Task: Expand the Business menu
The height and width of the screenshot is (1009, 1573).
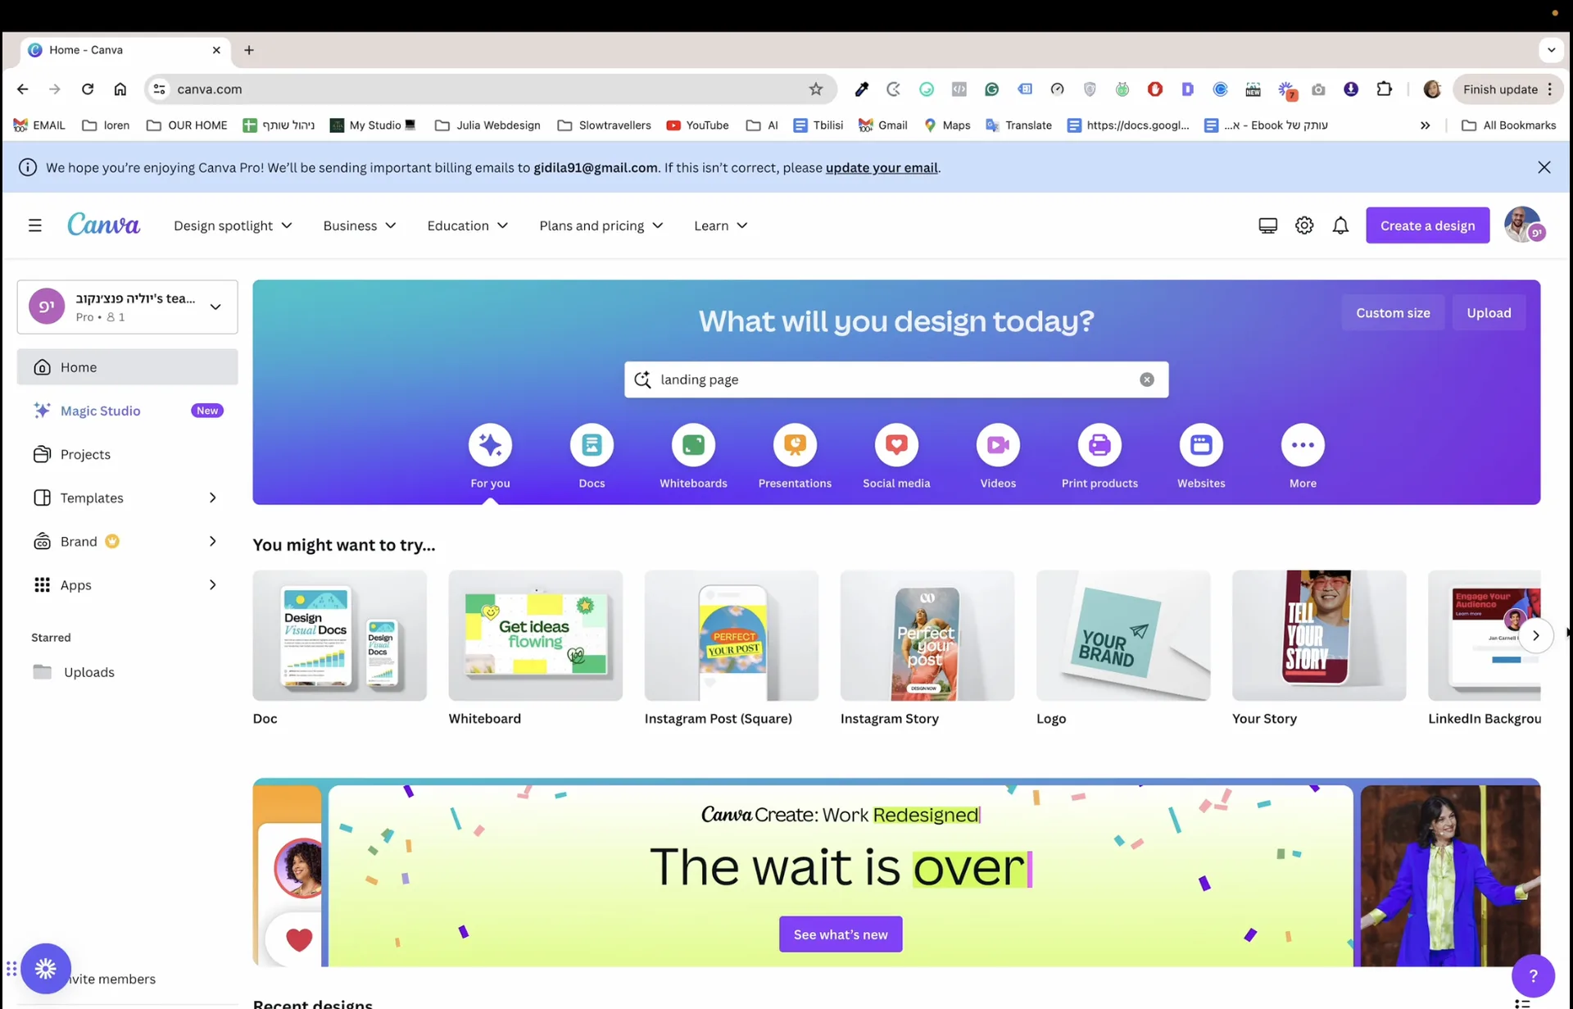Action: (360, 225)
